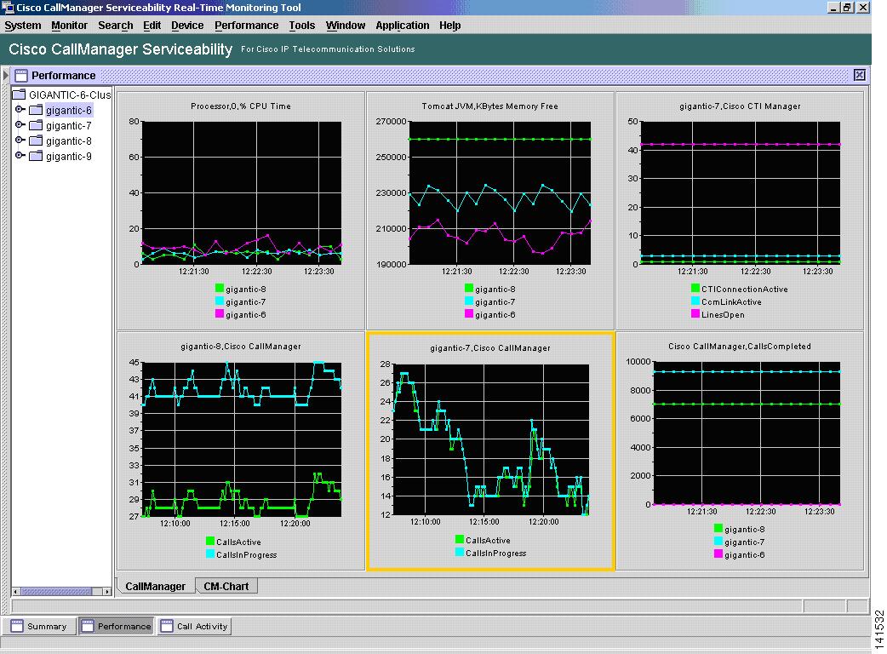Image resolution: width=887 pixels, height=654 pixels.
Task: Close the Performance panel
Action: (859, 75)
